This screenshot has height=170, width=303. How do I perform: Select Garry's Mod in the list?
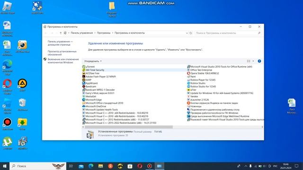point(98,93)
